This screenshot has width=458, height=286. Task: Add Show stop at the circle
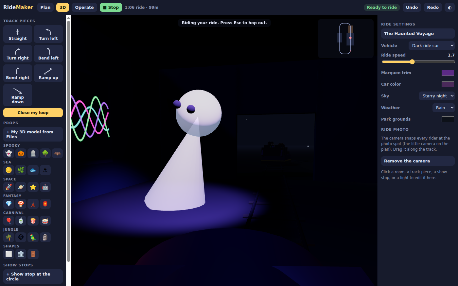click(x=33, y=277)
